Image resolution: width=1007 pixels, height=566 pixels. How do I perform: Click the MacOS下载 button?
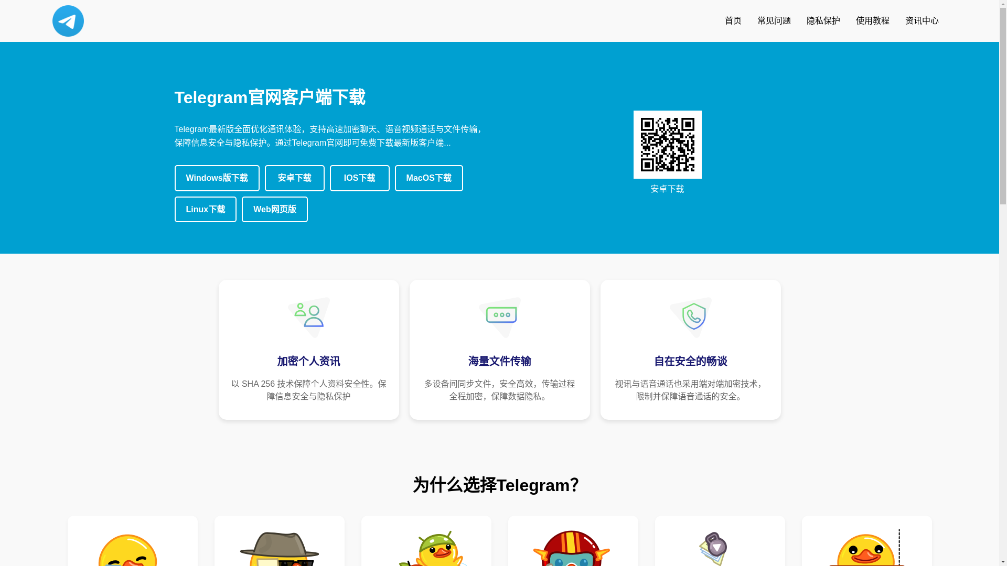point(428,178)
